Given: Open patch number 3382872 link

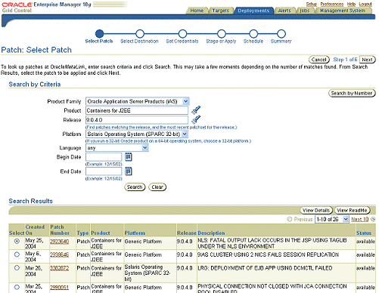Looking at the screenshot, I should click(x=59, y=268).
